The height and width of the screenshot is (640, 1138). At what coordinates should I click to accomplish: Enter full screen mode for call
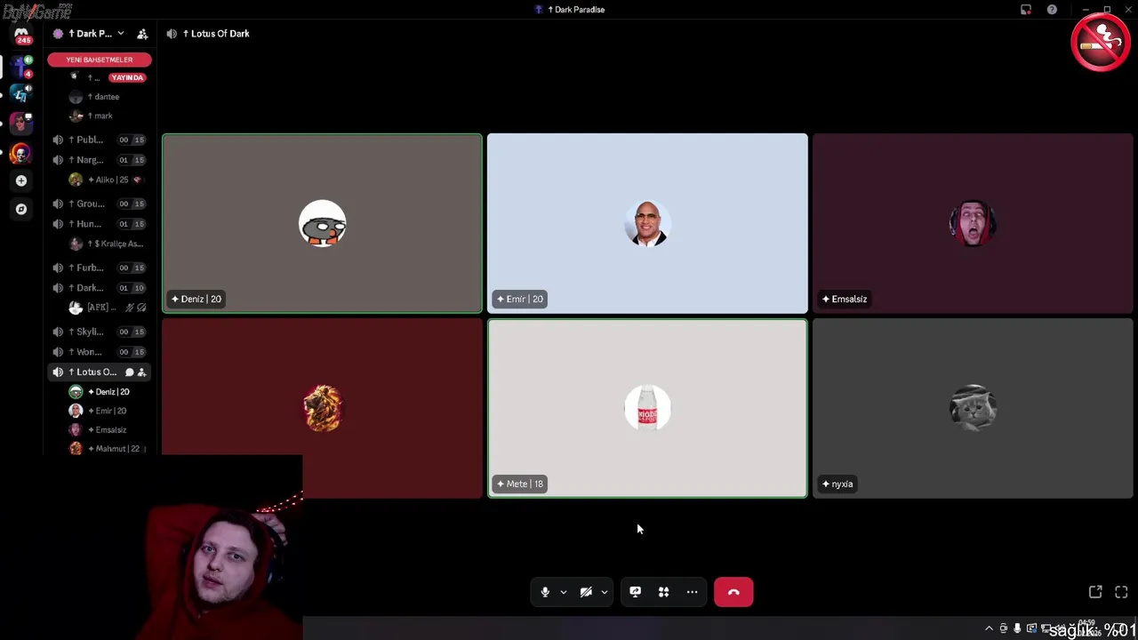point(1121,592)
